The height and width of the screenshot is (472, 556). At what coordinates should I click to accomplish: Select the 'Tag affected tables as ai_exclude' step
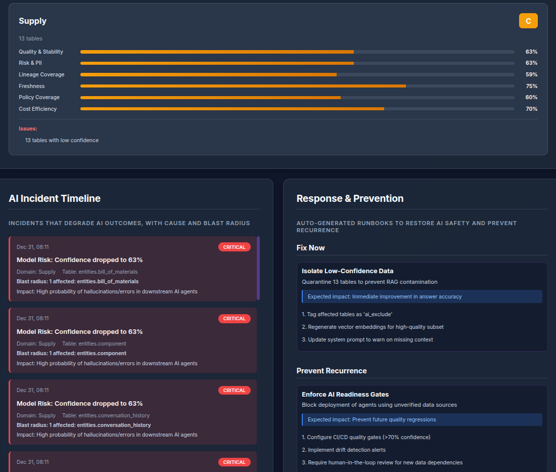point(347,314)
